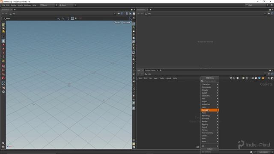Toggle the orange node display icon in network toolbar
The image size is (274, 154).
(x=263, y=78)
